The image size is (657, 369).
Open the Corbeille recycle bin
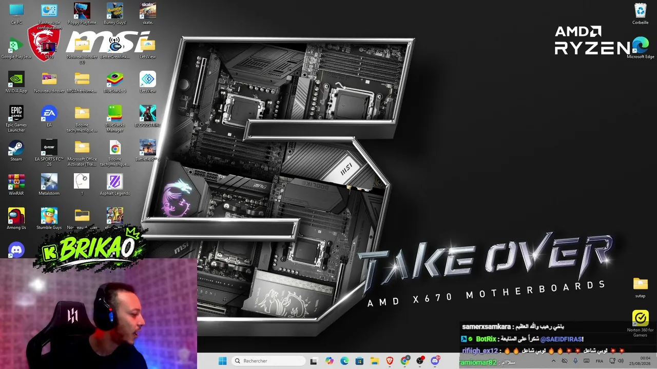[x=641, y=14]
